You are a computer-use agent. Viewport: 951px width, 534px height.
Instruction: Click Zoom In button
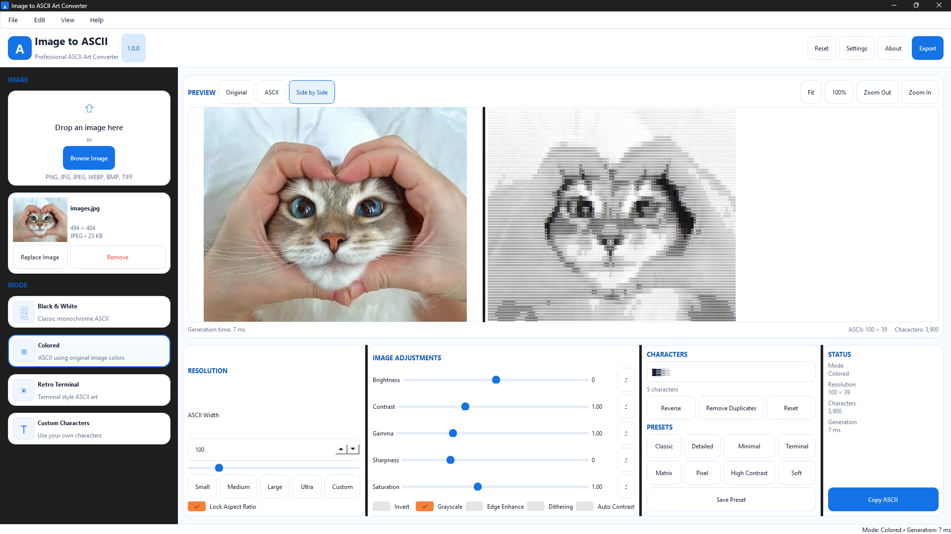(x=920, y=92)
